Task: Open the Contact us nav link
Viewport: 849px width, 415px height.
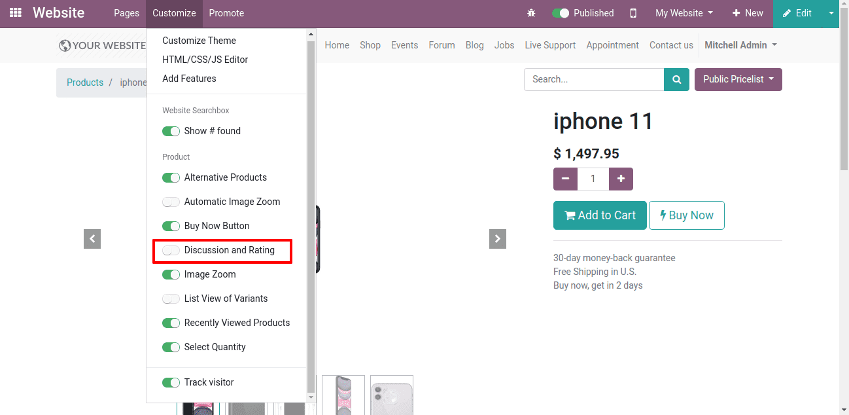Action: [671, 45]
